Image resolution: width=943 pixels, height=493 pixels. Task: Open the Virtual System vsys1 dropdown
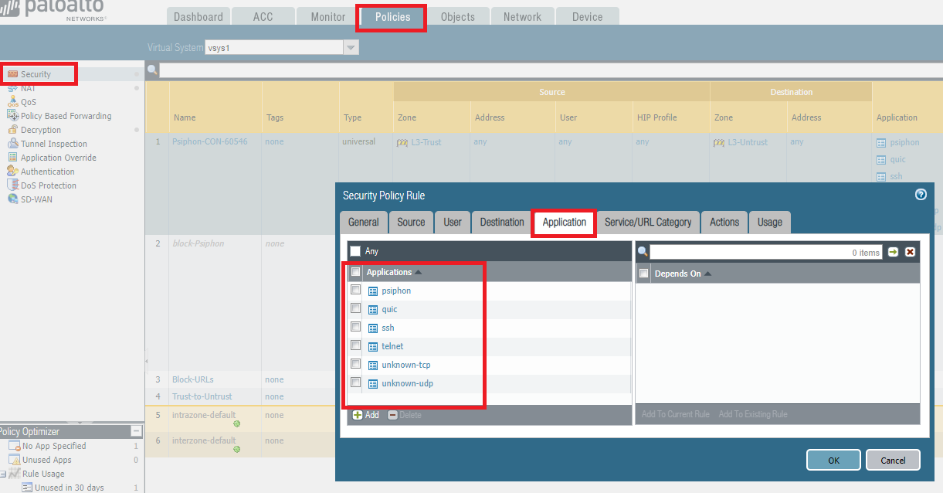[x=351, y=48]
